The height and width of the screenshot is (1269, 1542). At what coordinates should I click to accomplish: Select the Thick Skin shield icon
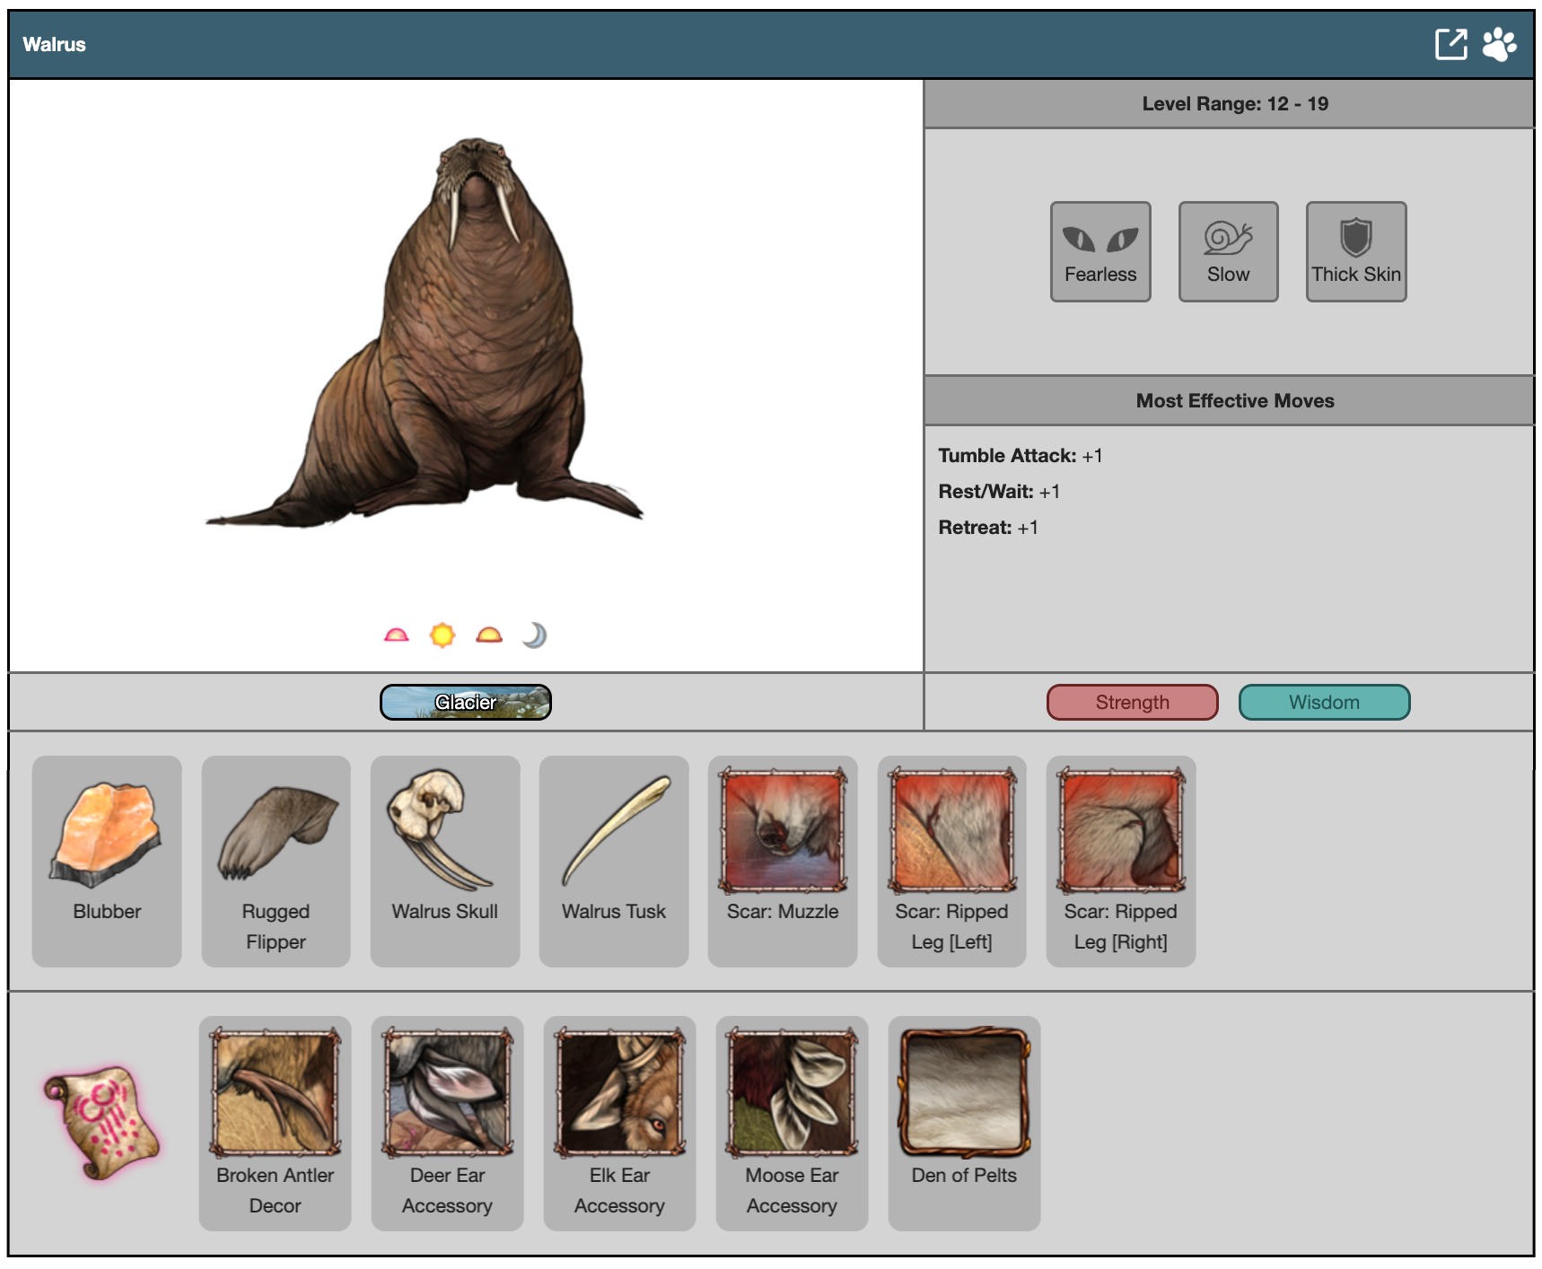click(x=1355, y=251)
